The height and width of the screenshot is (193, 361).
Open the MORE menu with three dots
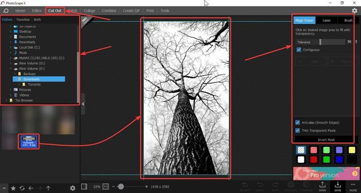(x=353, y=186)
